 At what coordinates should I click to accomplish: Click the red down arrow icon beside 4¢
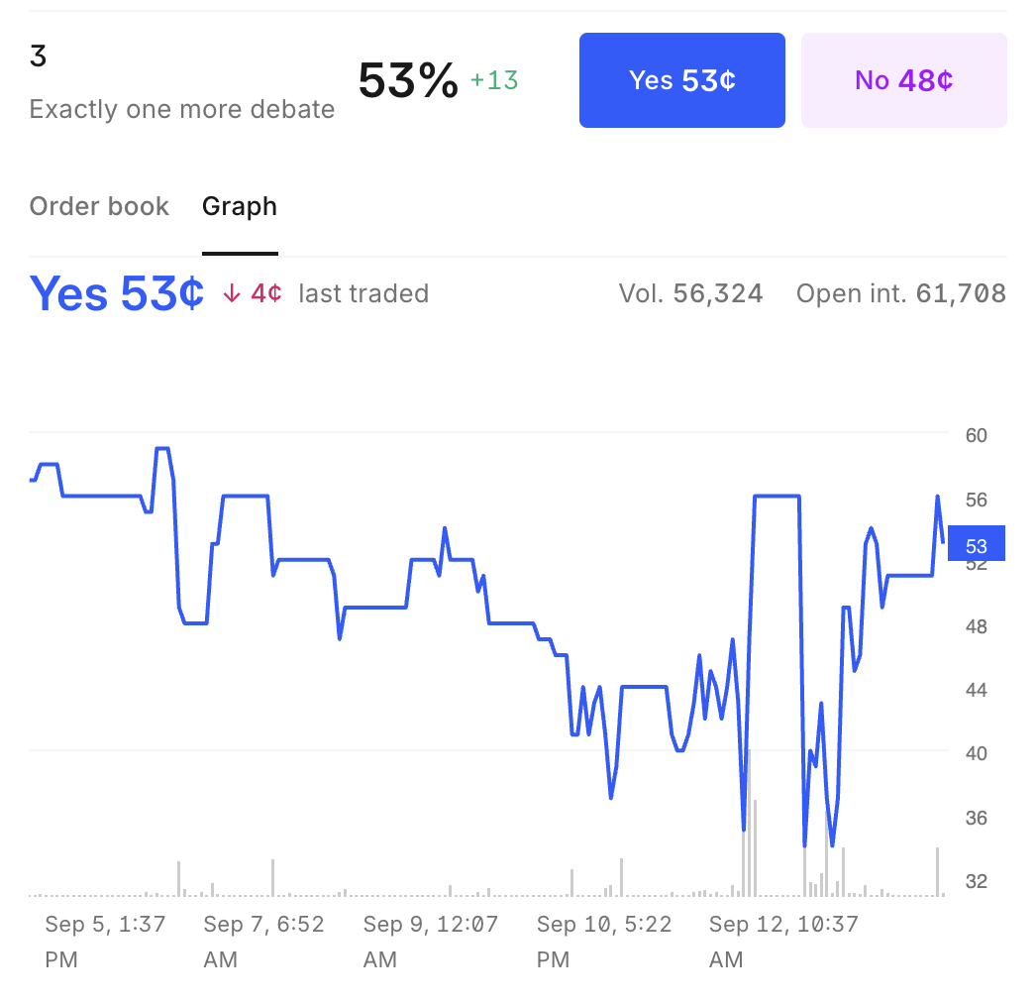(x=232, y=293)
